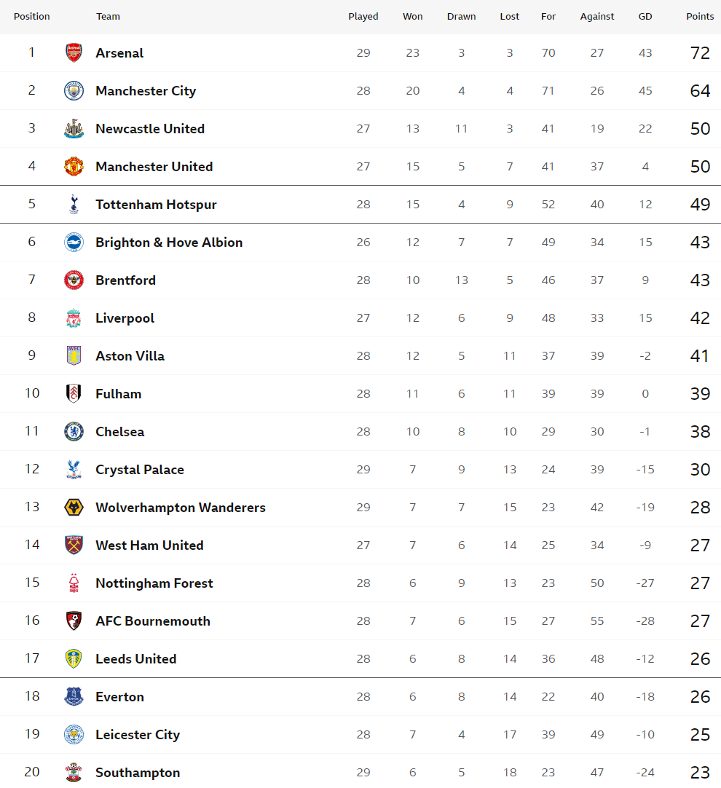
Task: Click the Aston Villa crest
Action: pos(74,356)
